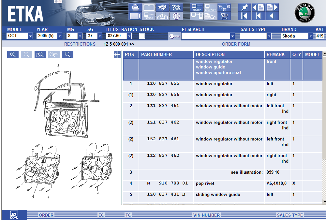Screen dimensions: 326x221
Task: Open the MG dropdown showing 8
Action: click(x=80, y=36)
